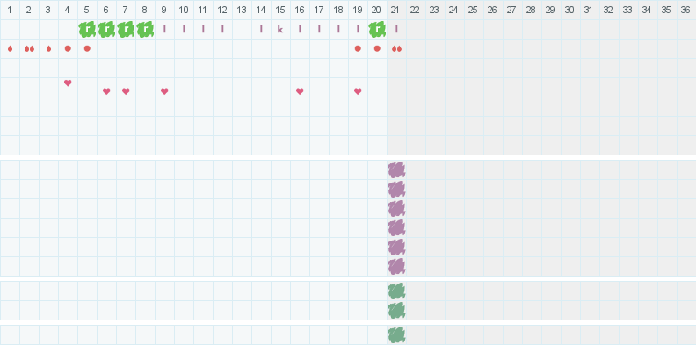Select the double blood drop on day 21

397,49
